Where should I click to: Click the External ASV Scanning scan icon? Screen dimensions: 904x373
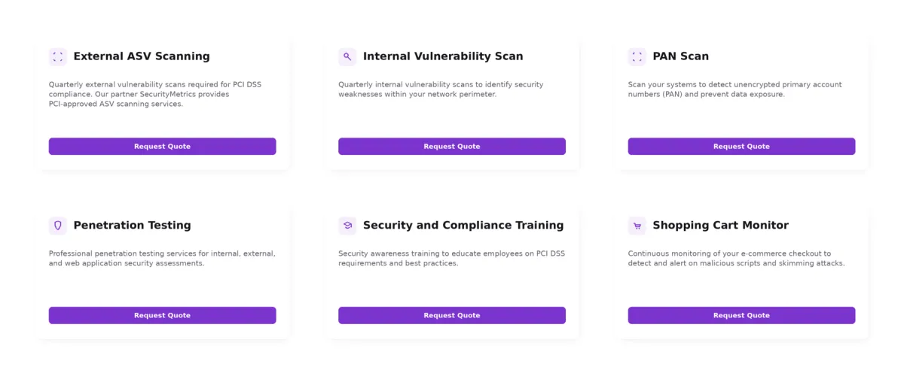pyautogui.click(x=58, y=57)
